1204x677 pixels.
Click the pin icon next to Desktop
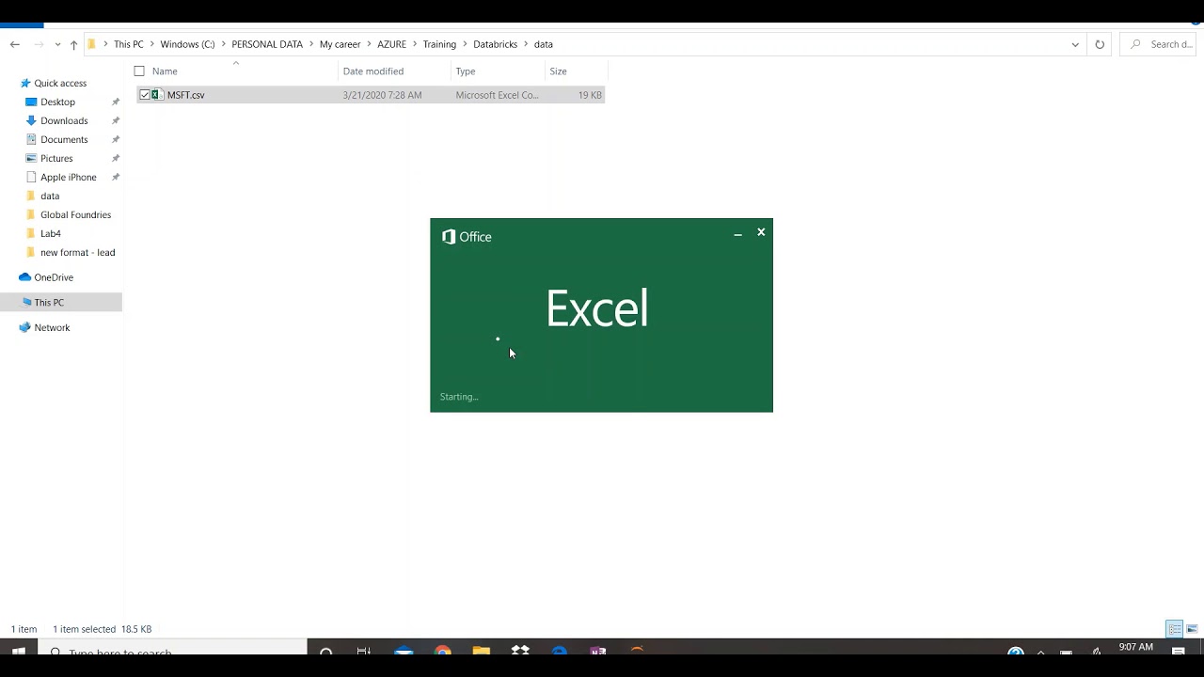(116, 102)
